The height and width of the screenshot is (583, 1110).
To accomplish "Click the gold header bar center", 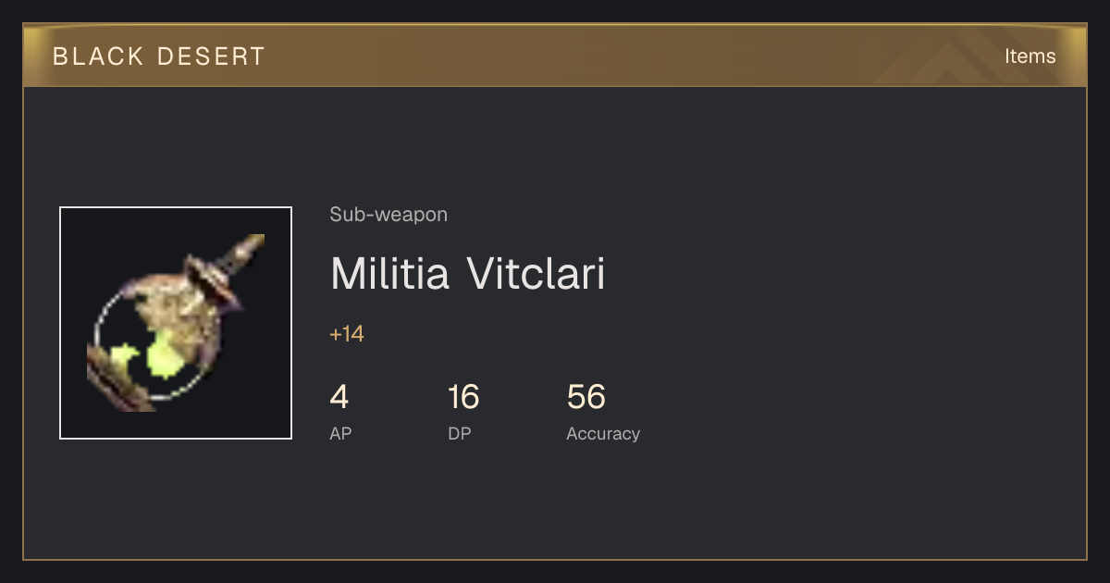I will [555, 56].
